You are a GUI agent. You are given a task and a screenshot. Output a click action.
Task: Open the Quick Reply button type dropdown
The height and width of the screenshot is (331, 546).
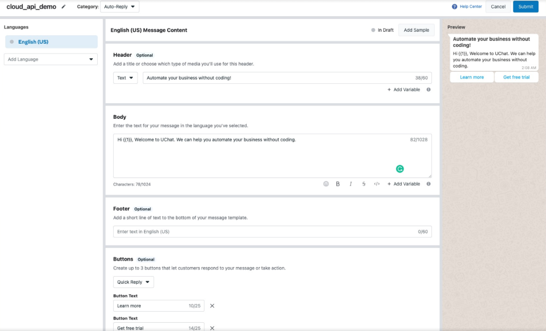(x=133, y=282)
